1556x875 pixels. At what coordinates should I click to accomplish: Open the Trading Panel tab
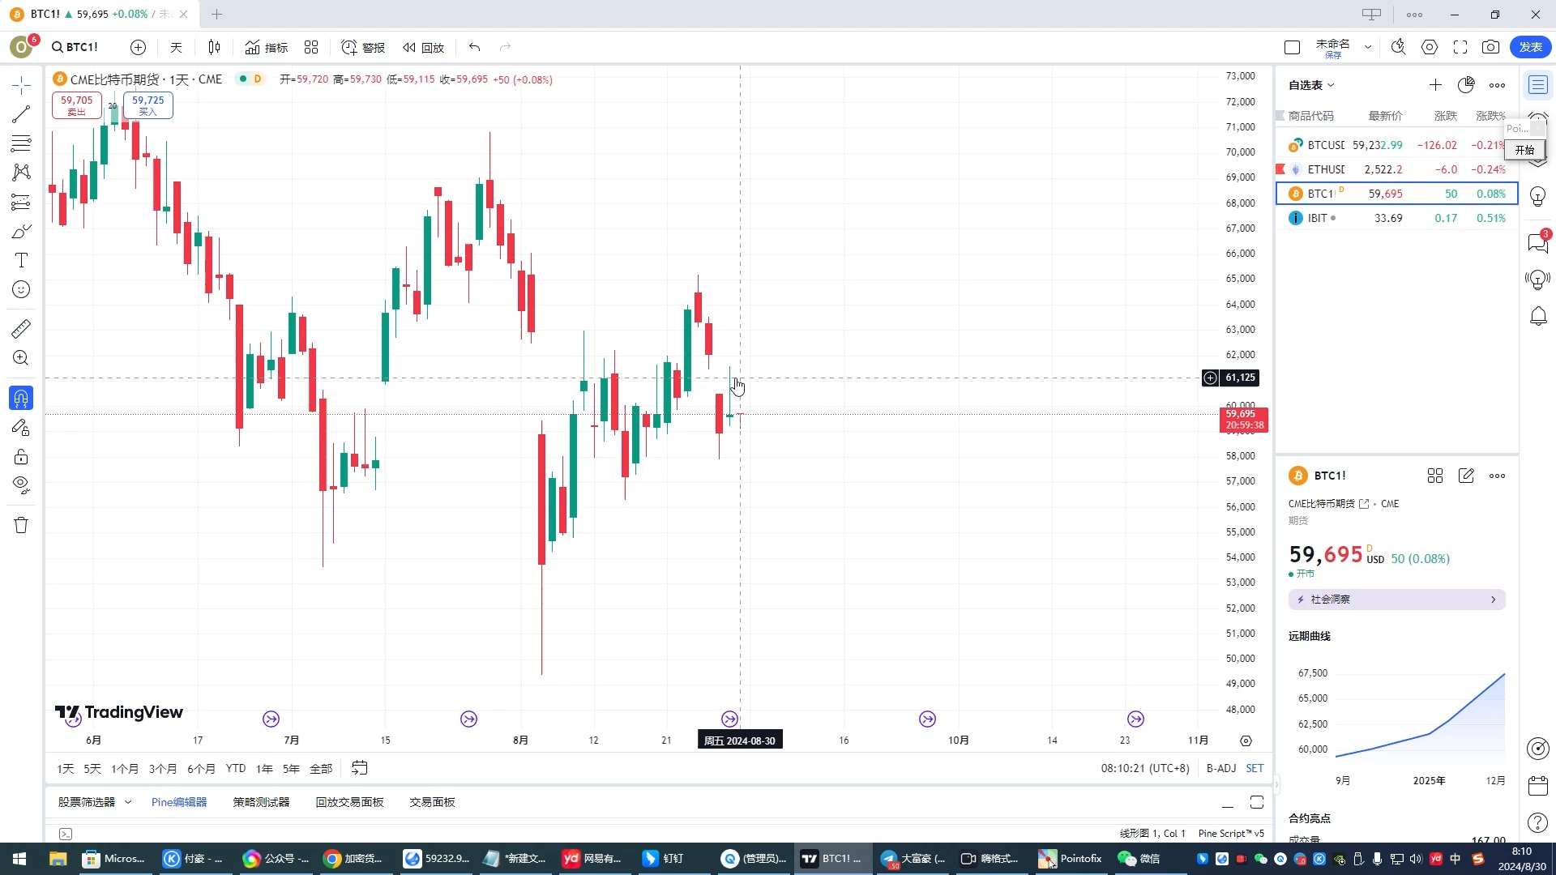[x=432, y=802]
